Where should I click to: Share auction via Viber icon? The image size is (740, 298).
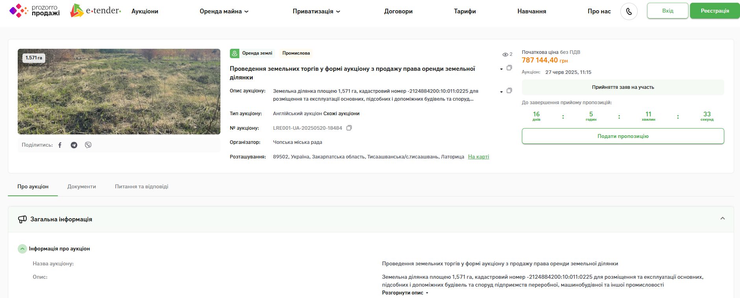[88, 145]
